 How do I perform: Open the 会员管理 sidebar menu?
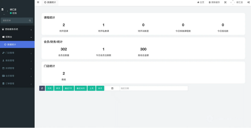click(x=17, y=76)
